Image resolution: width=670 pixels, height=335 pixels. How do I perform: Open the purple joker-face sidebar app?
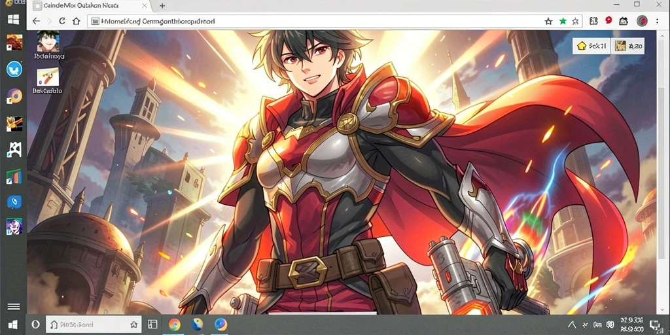14,226
